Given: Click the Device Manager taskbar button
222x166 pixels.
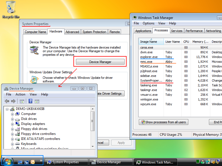Looking at the screenshot, I should [x=111, y=162].
